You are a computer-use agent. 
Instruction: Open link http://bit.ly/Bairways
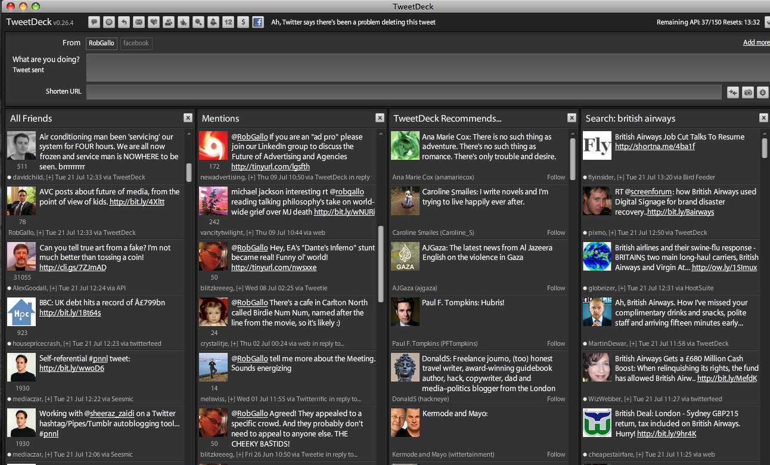coord(681,212)
